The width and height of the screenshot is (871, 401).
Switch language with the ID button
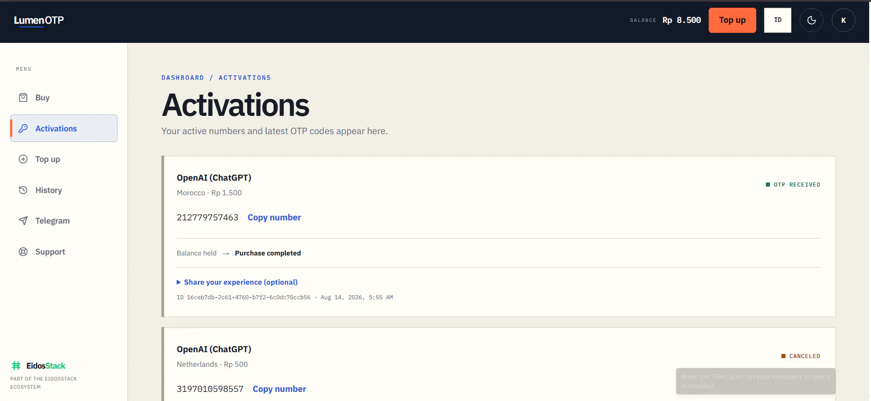tap(777, 20)
